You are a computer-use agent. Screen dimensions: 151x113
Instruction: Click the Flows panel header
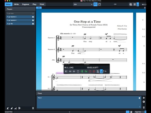click(x=91, y=93)
